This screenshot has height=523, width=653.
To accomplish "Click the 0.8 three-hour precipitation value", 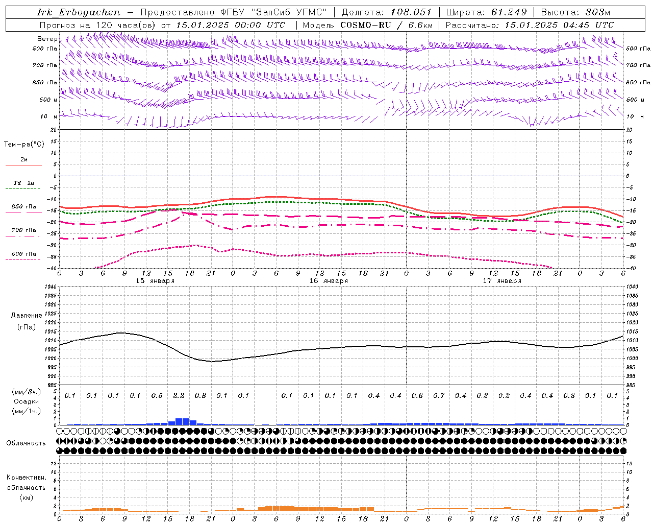I will pyautogui.click(x=200, y=396).
